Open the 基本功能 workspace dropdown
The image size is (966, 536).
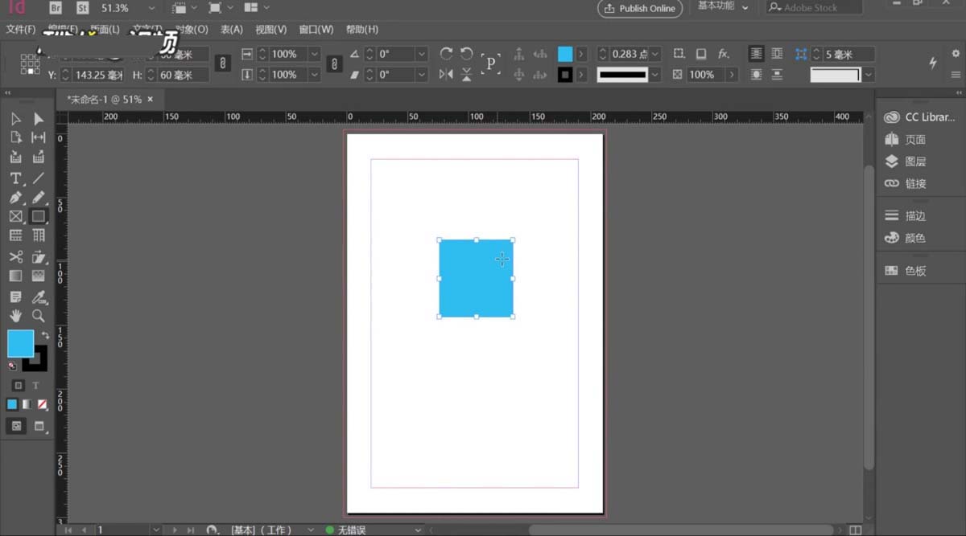coord(722,6)
